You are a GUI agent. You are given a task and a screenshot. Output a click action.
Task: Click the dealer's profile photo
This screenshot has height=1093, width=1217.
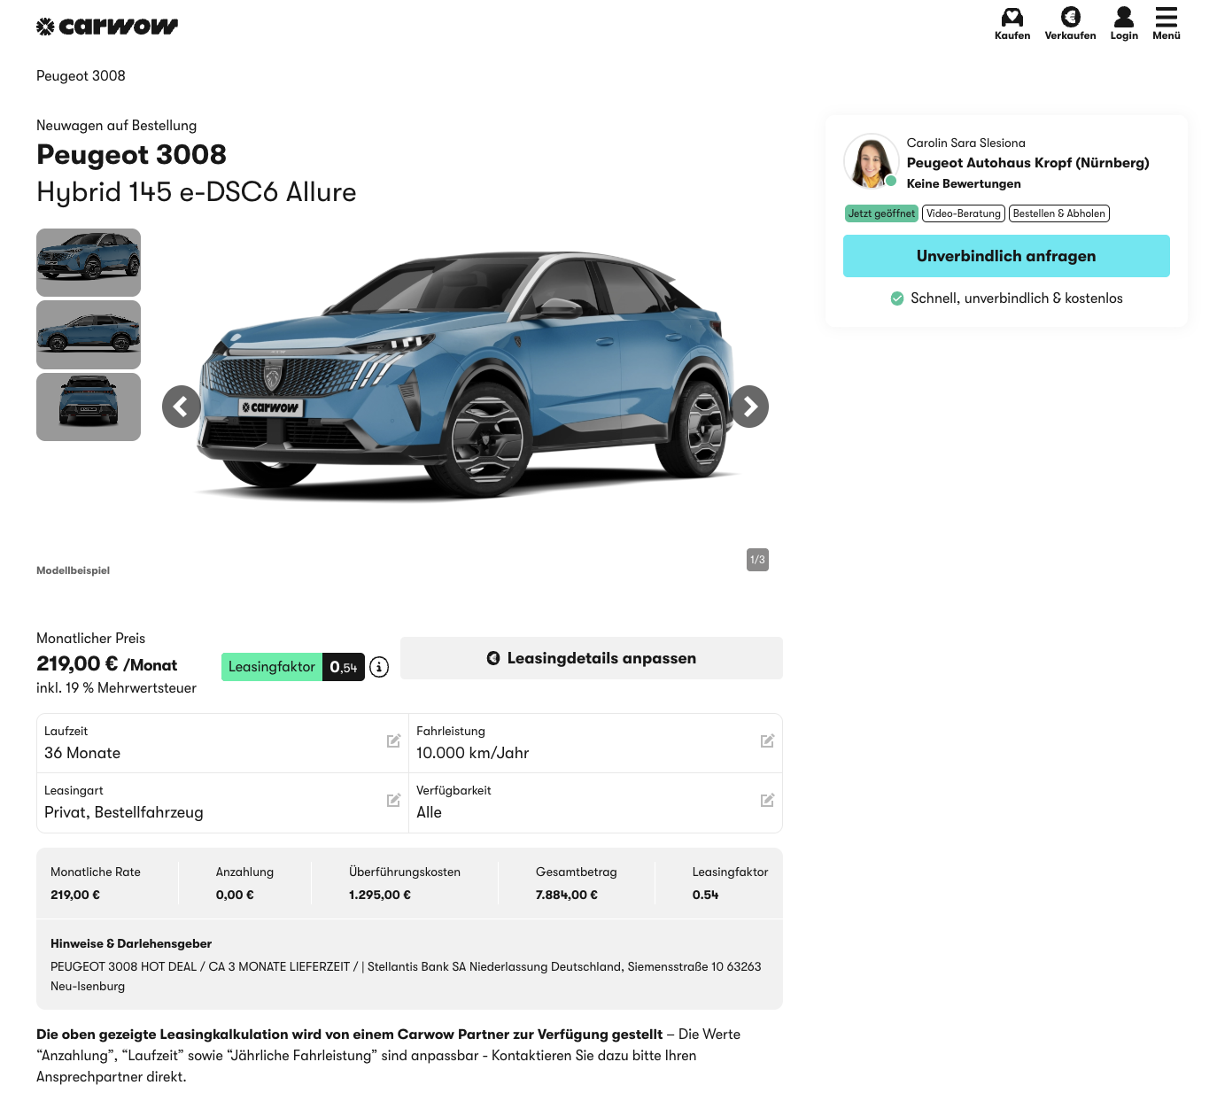click(x=871, y=161)
